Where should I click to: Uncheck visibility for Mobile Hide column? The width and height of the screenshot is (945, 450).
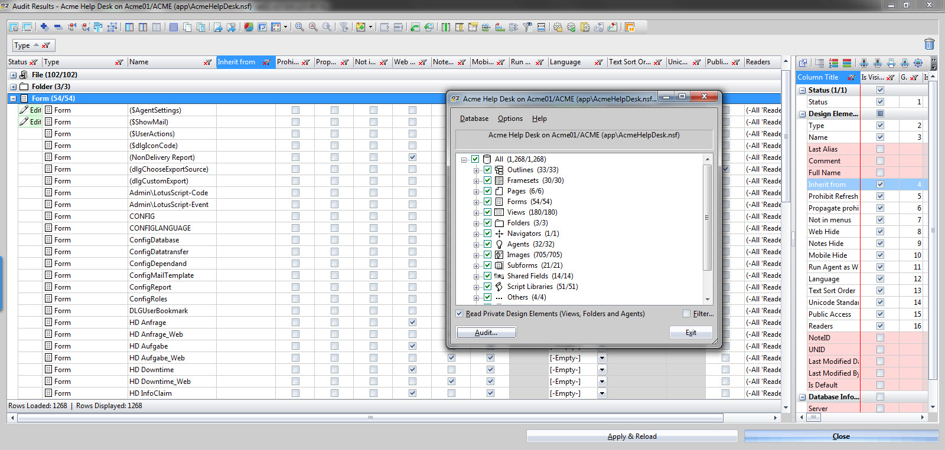(880, 255)
